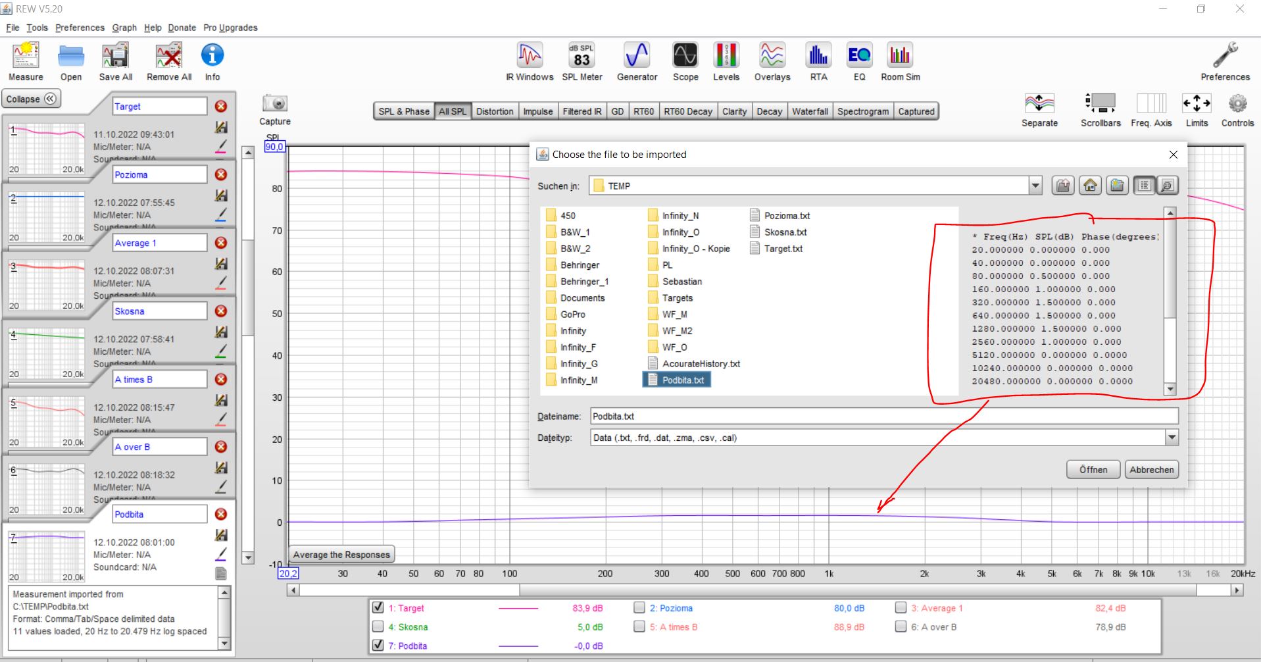Click the graph horizontal scrollbar
The width and height of the screenshot is (1261, 662).
coord(765,590)
